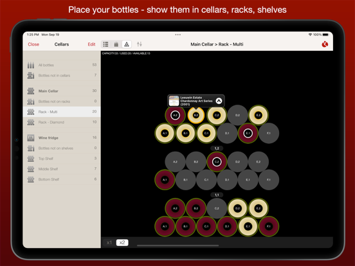Select red bottle A.1 in section 1,2
The height and width of the screenshot is (266, 355).
click(165, 180)
